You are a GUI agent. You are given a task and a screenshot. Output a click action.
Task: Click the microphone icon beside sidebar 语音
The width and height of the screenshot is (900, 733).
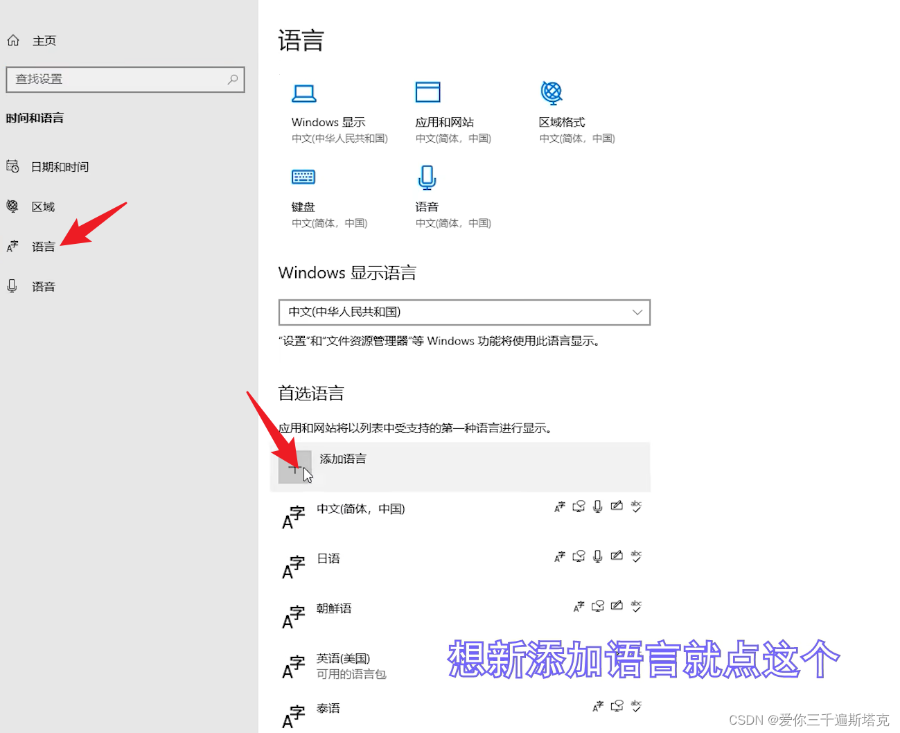point(12,285)
